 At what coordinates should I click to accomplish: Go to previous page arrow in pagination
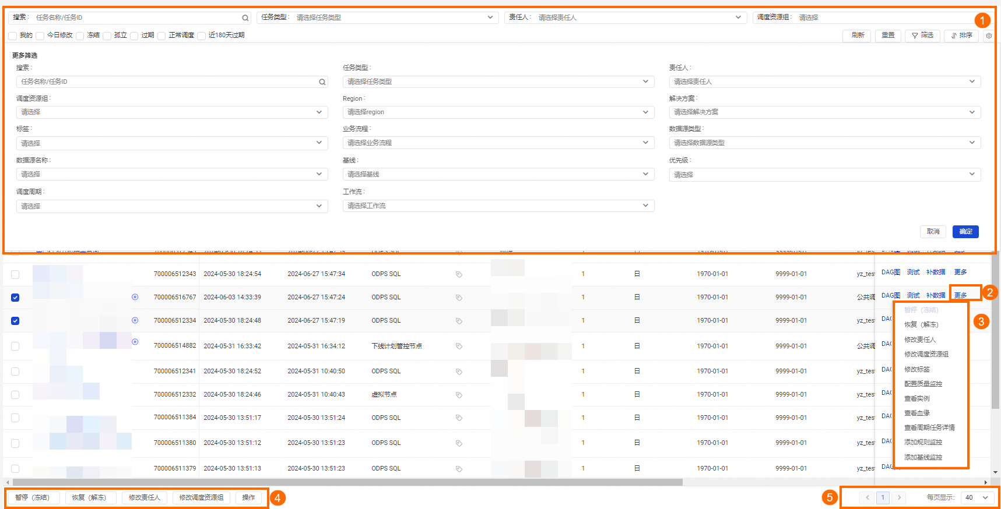[x=867, y=497]
